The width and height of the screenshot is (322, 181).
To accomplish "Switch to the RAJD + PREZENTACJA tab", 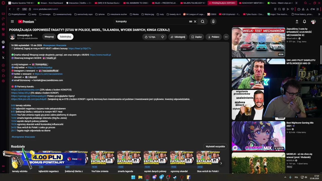I will click(x=165, y=3).
